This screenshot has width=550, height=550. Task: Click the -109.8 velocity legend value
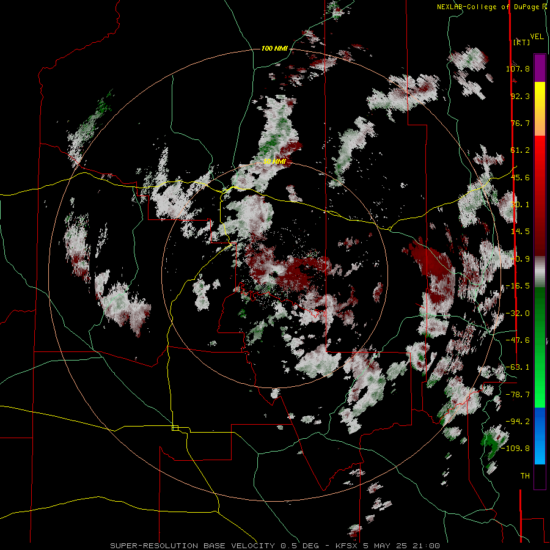coord(515,449)
